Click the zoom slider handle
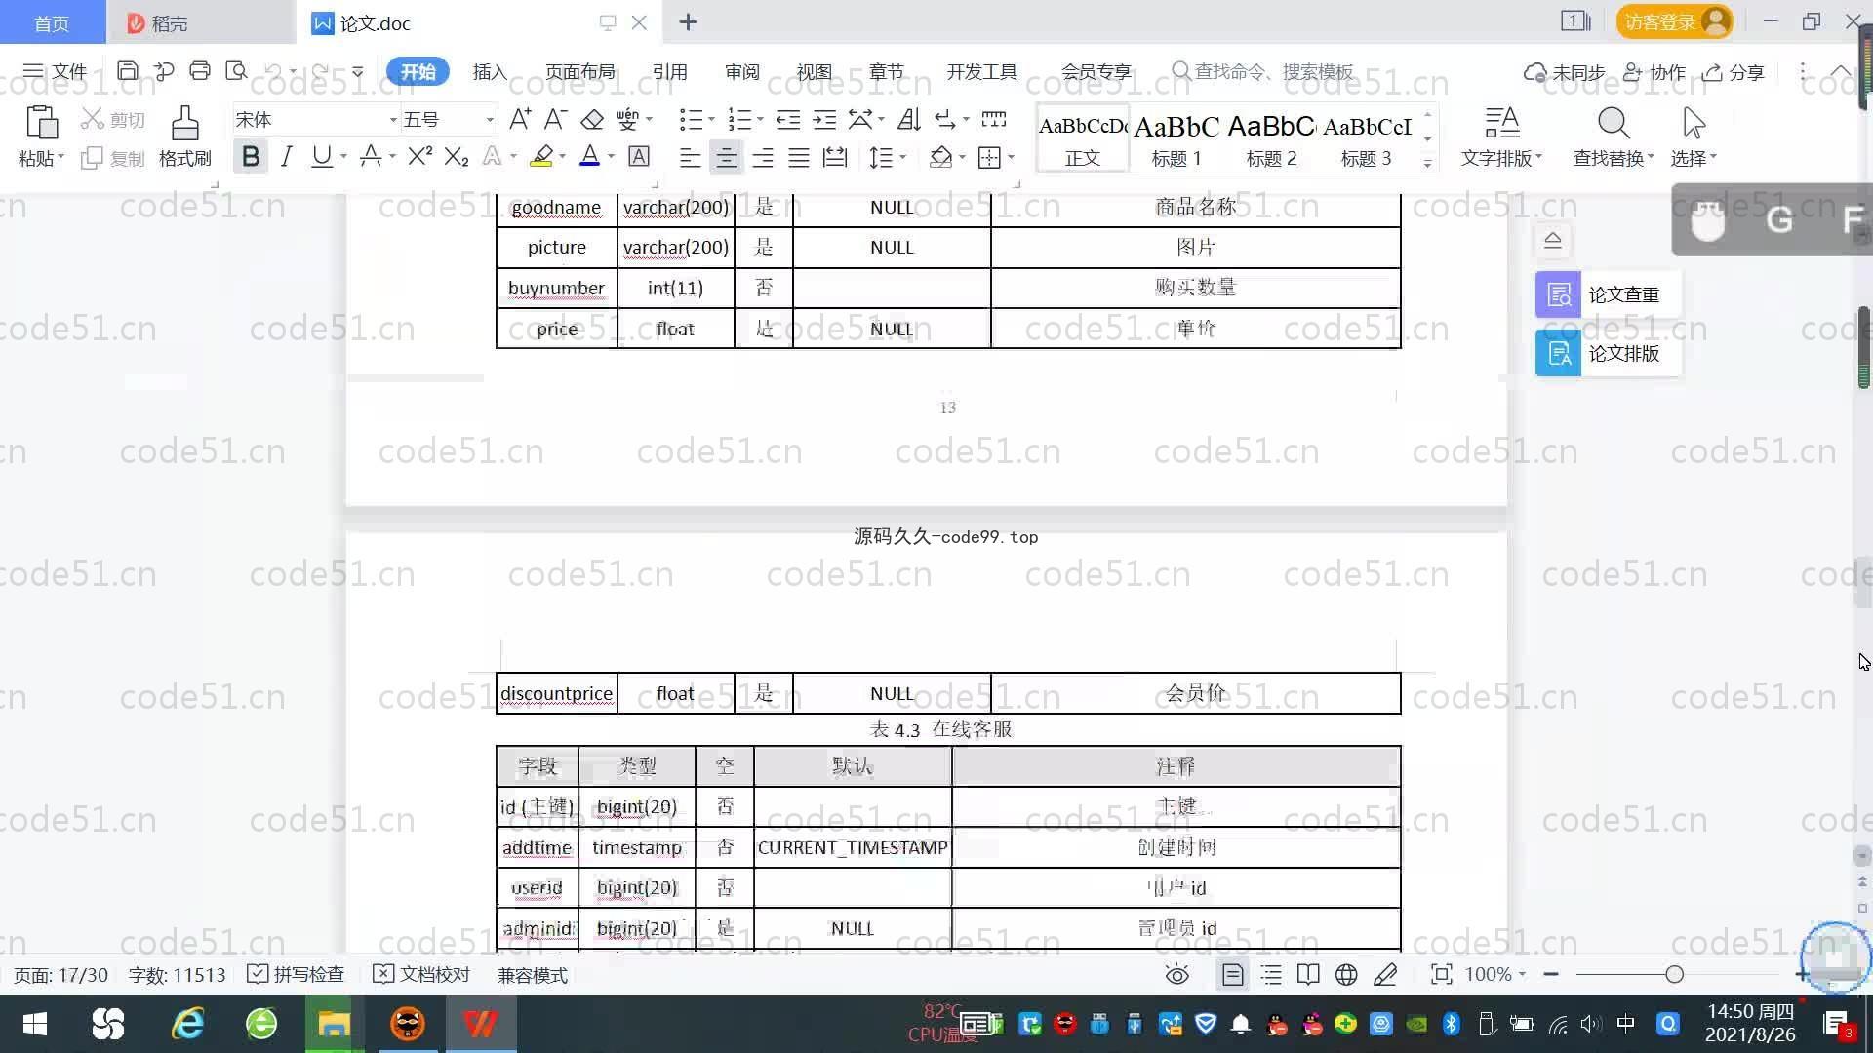 pos(1674,974)
